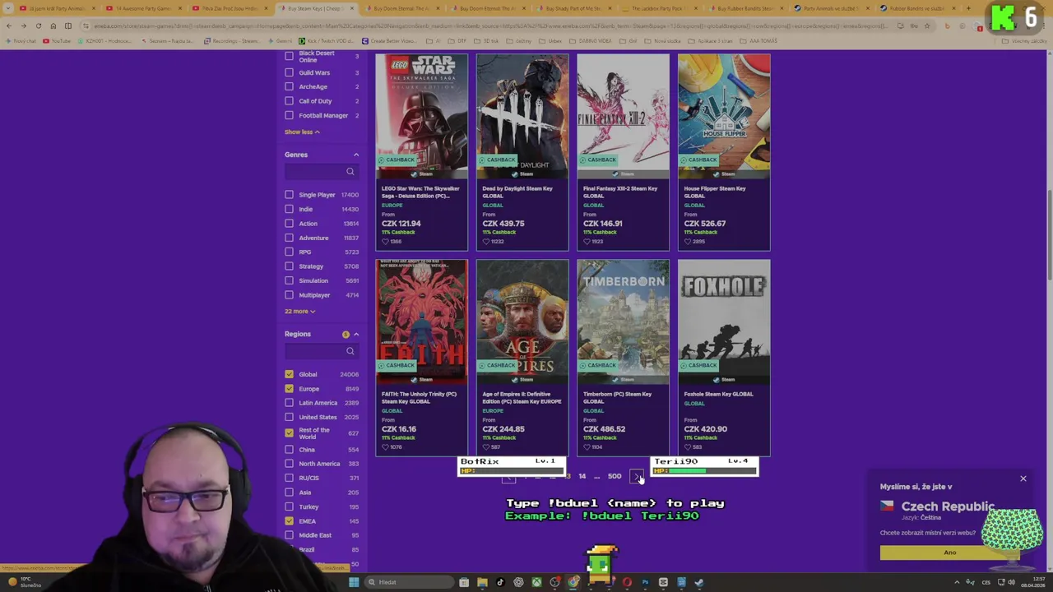Open File Explorer from the taskbar
The width and height of the screenshot is (1053, 592).
482,582
